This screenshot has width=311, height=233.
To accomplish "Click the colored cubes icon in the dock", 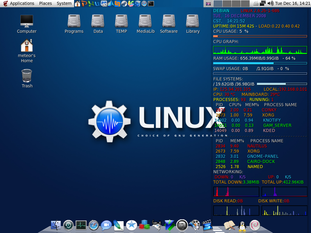I will pyautogui.click(x=144, y=225).
